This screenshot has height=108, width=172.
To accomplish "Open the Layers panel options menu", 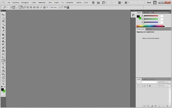I will click(x=169, y=79).
